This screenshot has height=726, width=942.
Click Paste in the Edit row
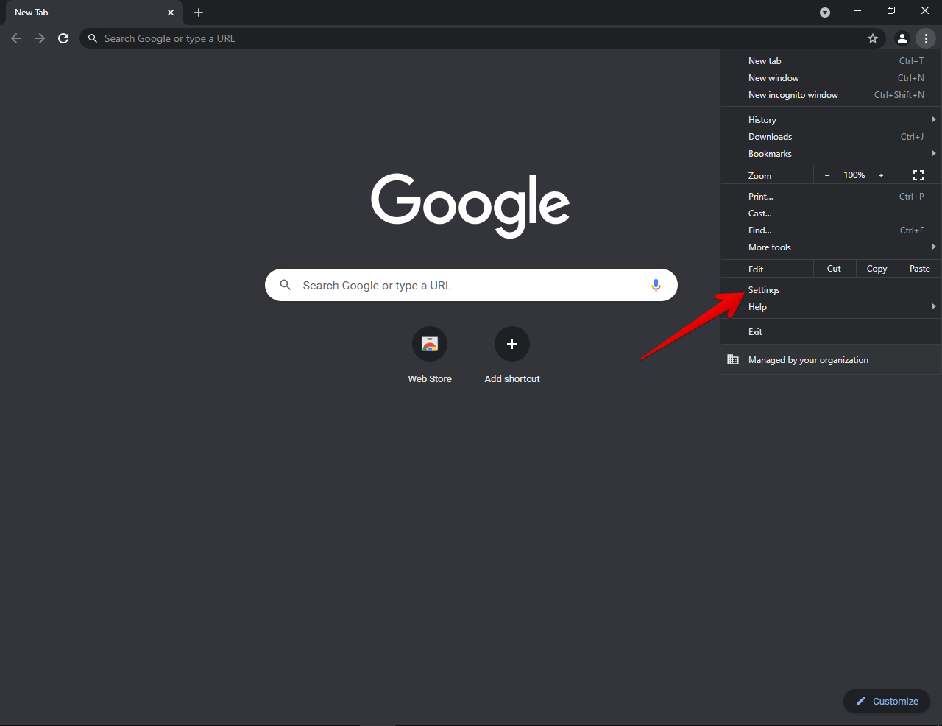click(920, 269)
